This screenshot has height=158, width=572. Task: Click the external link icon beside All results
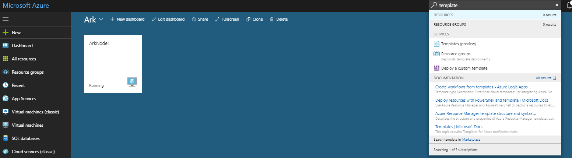click(x=554, y=78)
